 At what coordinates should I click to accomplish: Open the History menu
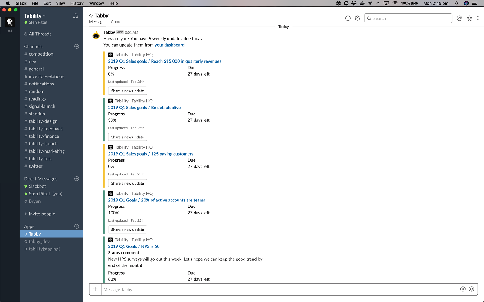77,3
